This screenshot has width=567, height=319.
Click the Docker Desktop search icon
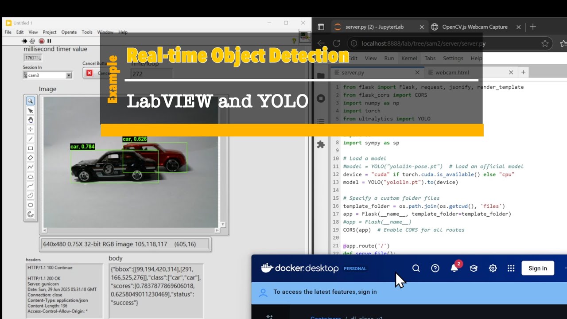tap(416, 268)
